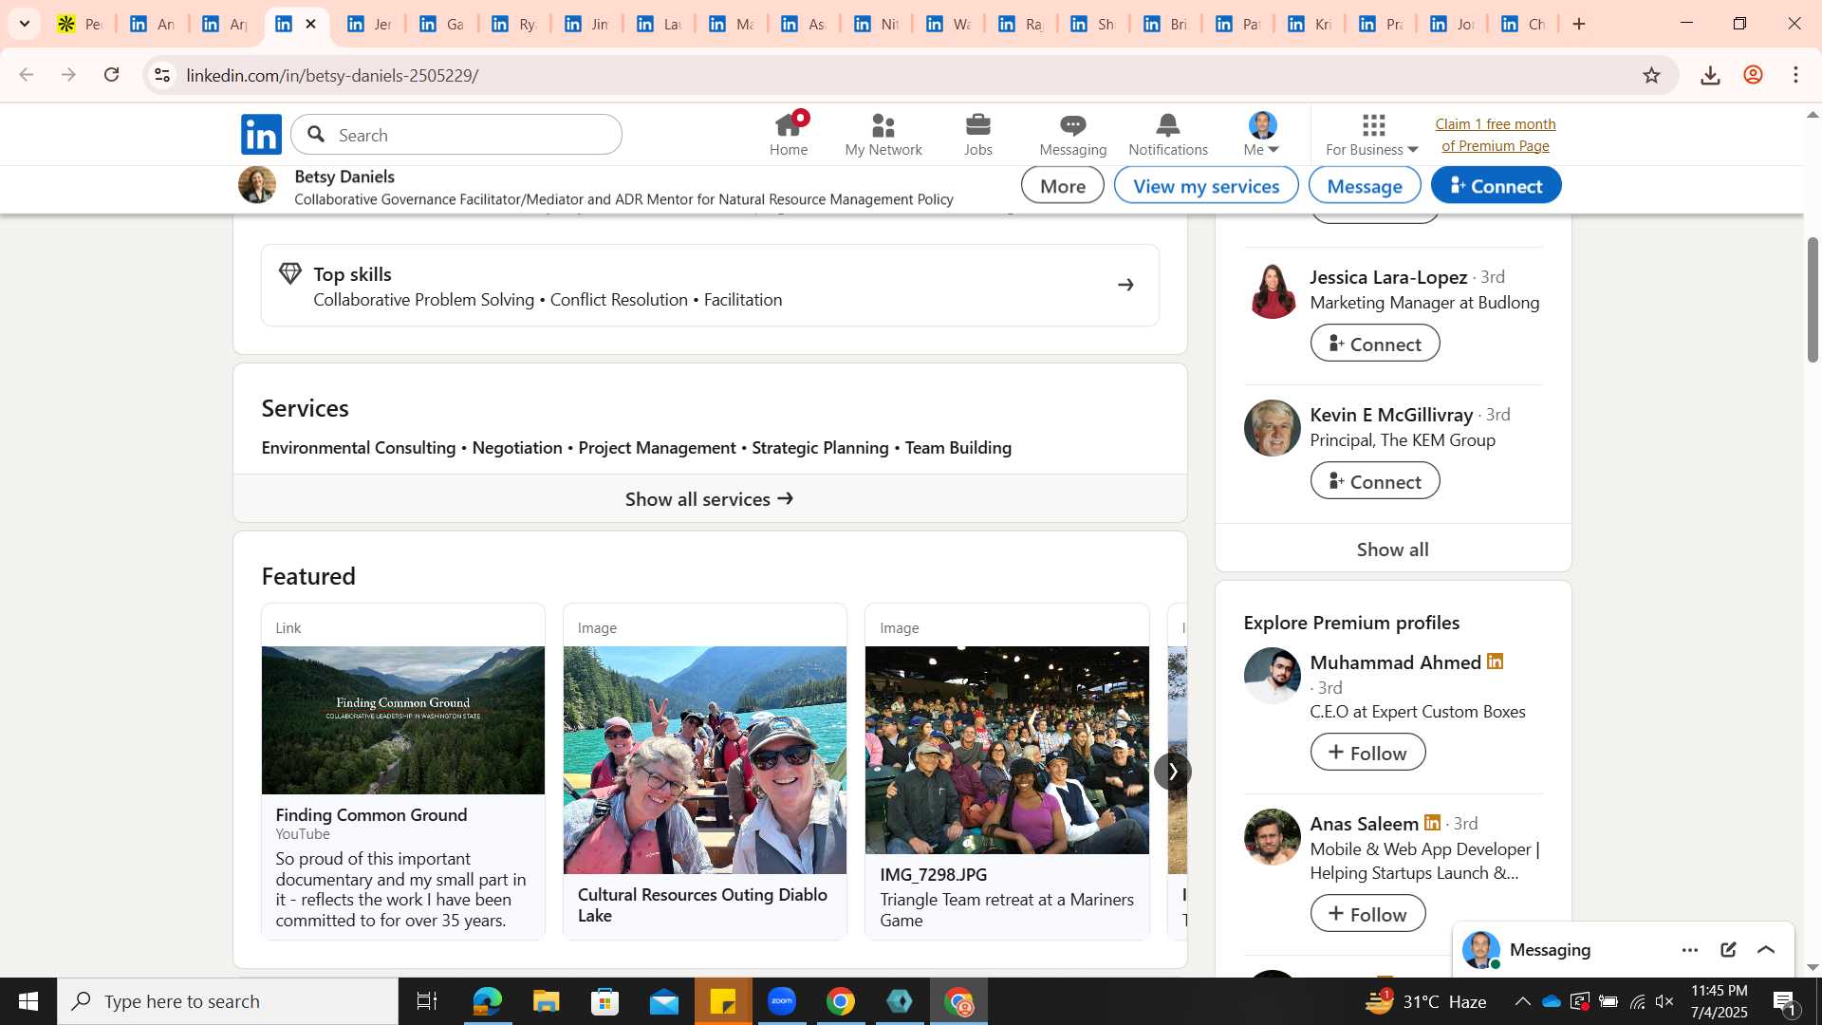Viewport: 1822px width, 1025px height.
Task: Switch to the Ry tab
Action: 512,24
